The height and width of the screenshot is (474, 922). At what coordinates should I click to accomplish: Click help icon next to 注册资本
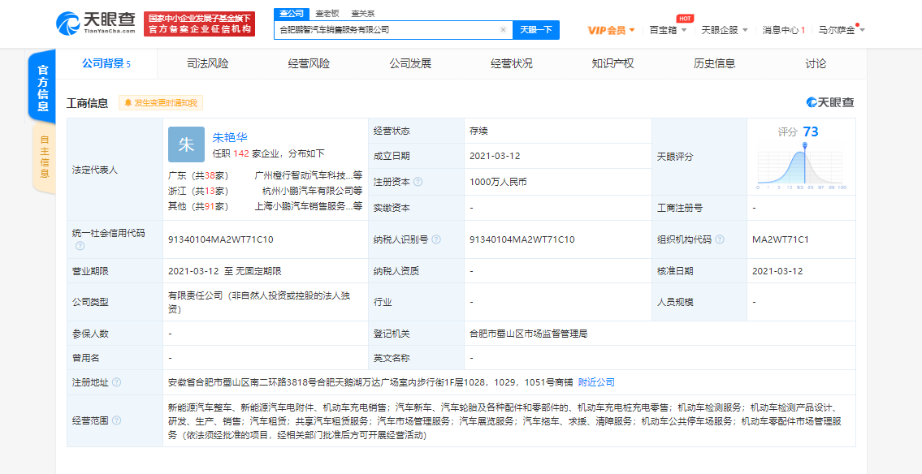pos(418,183)
